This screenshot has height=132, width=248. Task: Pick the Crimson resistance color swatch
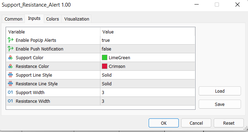[x=105, y=66]
